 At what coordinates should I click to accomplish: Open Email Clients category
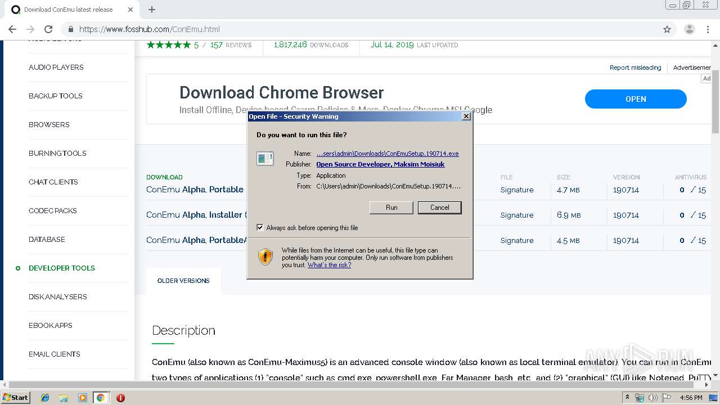point(55,354)
